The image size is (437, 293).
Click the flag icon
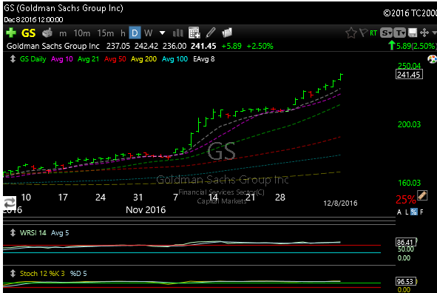tap(363, 33)
